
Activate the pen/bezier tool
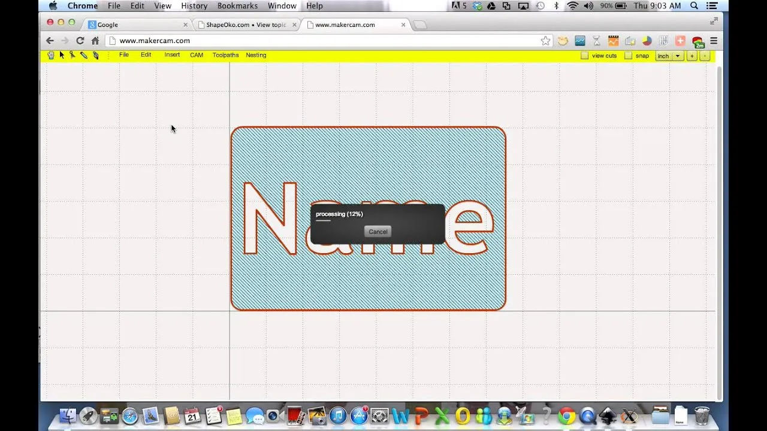coord(96,54)
